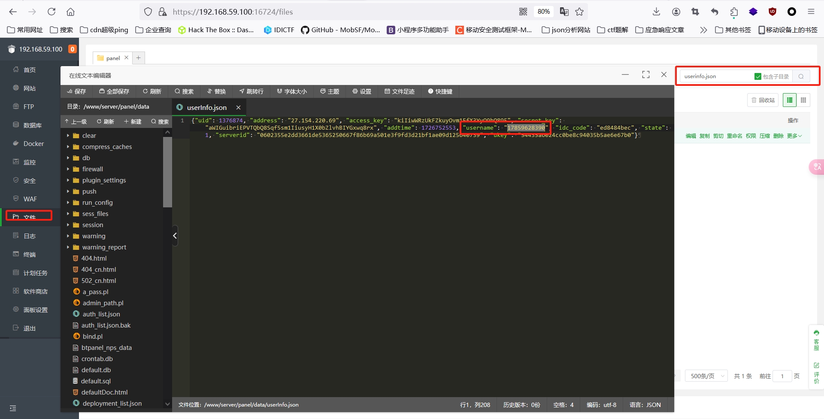The image size is (824, 419).
Task: Open auth_list.json file
Action: pyautogui.click(x=101, y=314)
